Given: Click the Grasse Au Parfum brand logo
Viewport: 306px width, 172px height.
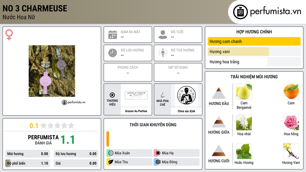Looking at the screenshot, I should coord(136,95).
